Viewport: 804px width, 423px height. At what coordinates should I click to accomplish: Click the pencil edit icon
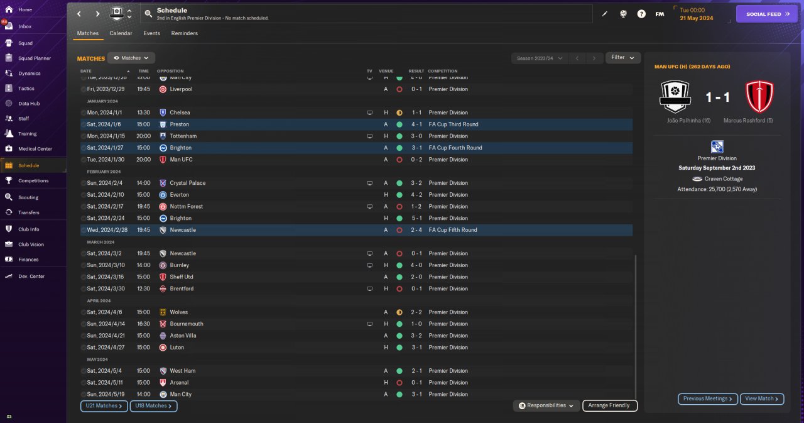point(605,13)
